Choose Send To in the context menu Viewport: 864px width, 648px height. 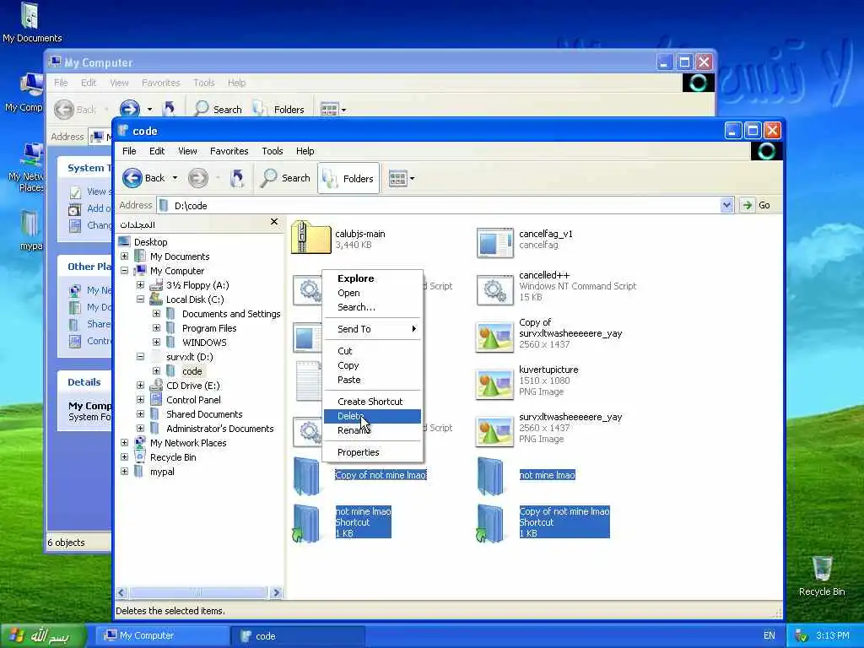click(372, 329)
